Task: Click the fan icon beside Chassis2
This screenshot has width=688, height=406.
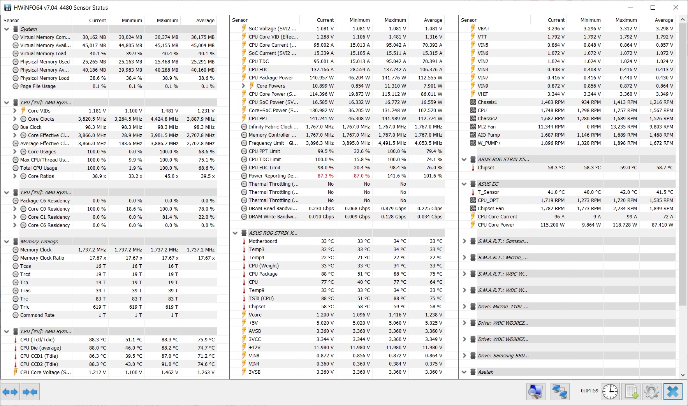Action: click(473, 119)
